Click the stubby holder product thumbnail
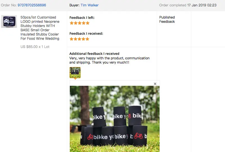The width and height of the screenshot is (225, 152). (9, 21)
